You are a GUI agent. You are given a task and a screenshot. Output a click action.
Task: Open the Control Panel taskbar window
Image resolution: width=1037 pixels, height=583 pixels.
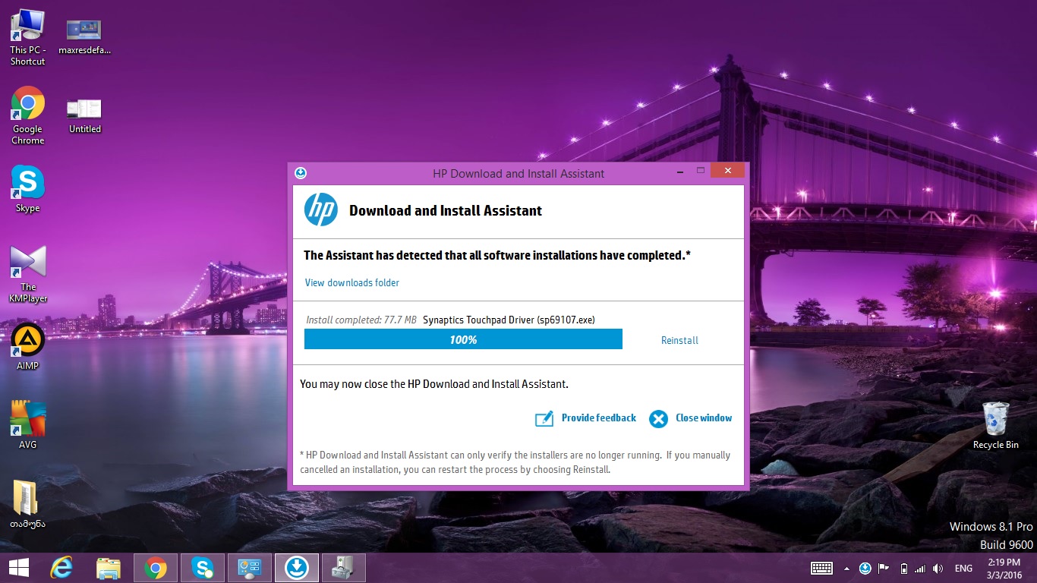[250, 568]
